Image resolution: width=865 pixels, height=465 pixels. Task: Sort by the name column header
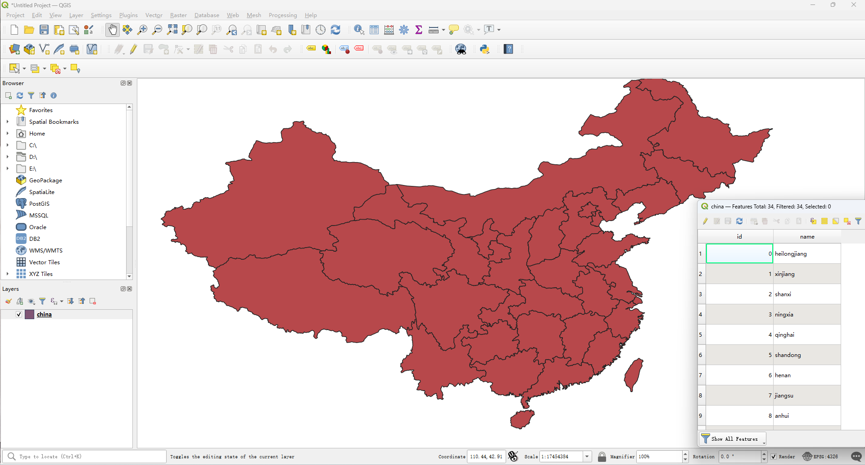click(x=807, y=237)
